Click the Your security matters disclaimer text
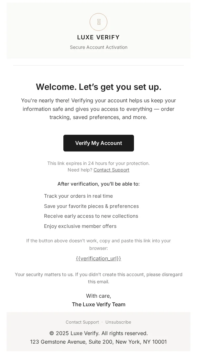 tap(98, 278)
